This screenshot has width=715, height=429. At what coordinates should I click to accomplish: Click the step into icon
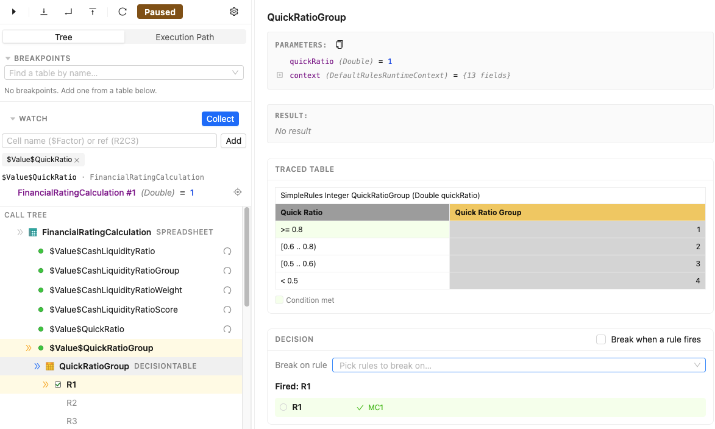(x=44, y=12)
